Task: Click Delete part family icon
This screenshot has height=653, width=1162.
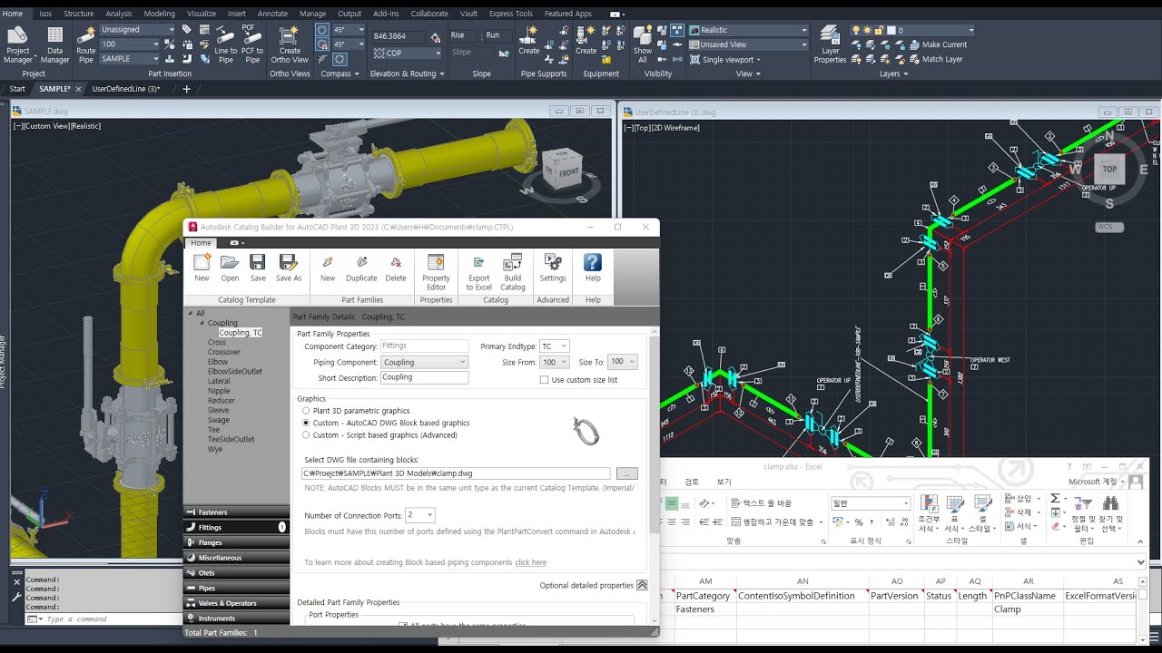Action: [x=396, y=268]
